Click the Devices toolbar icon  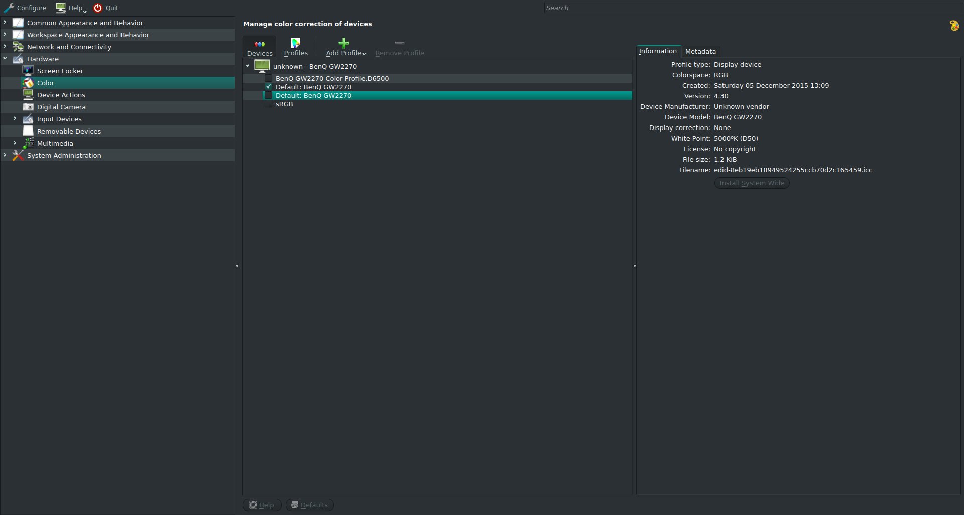pyautogui.click(x=259, y=44)
